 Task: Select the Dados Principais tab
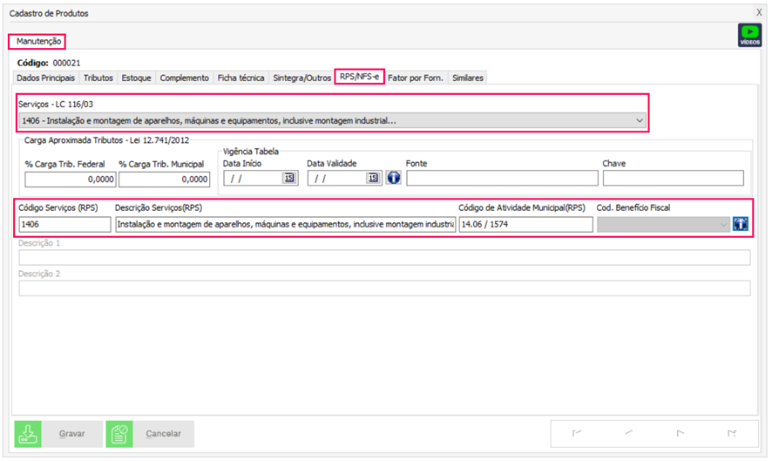click(46, 78)
